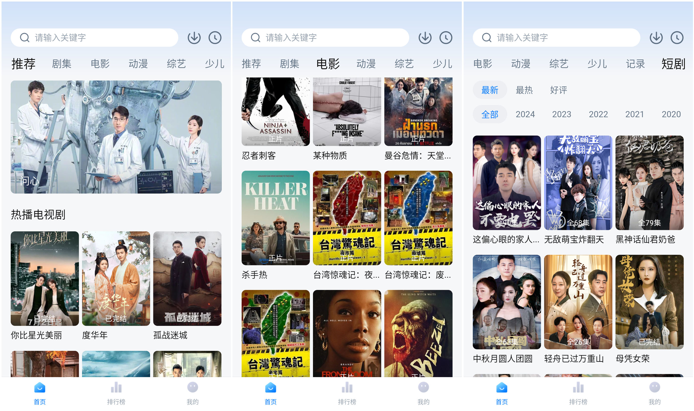Image resolution: width=694 pixels, height=411 pixels.
Task: Open 这偏心眼的家人 short drama poster
Action: (x=507, y=183)
